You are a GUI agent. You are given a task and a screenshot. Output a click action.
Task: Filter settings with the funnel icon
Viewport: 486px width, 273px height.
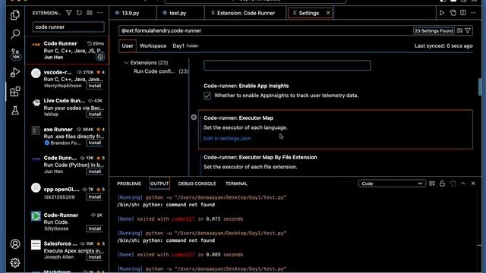click(x=468, y=30)
